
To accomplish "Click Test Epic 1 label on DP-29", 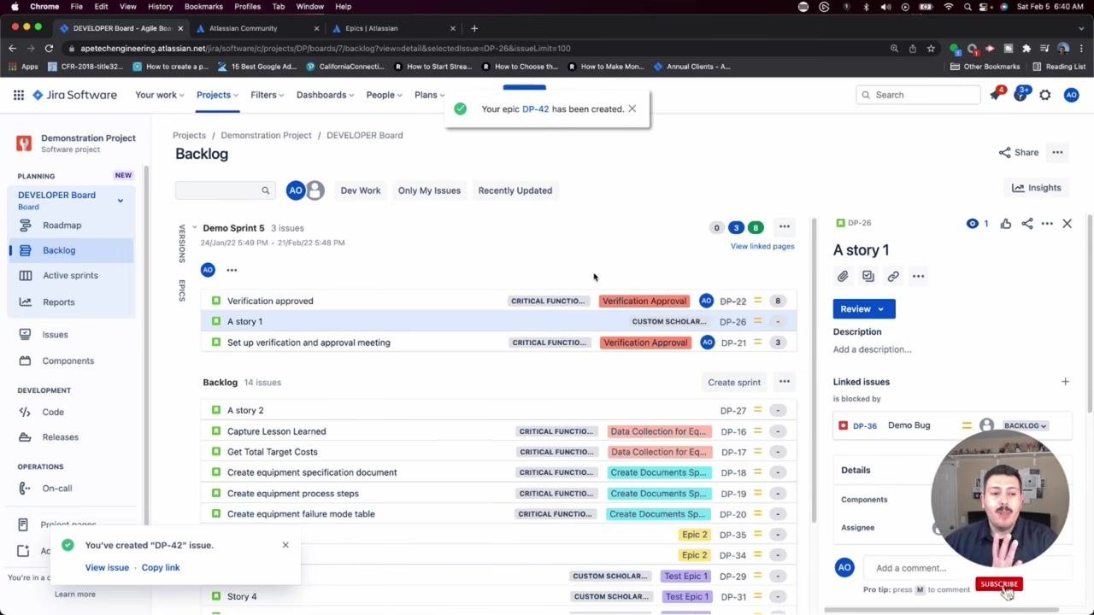I will [686, 577].
